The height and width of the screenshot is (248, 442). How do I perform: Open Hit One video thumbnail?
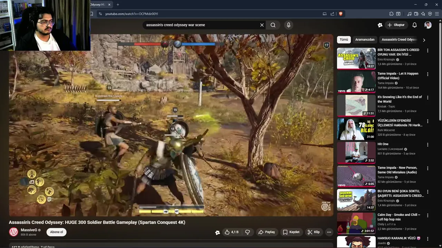(x=356, y=153)
